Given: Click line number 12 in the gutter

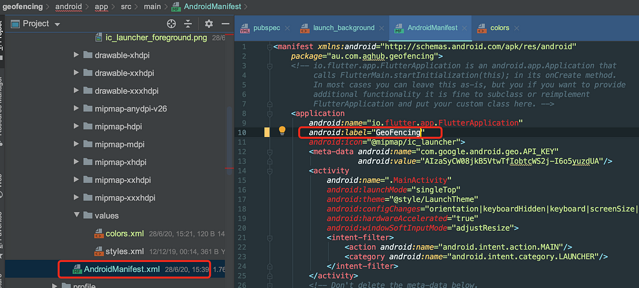Looking at the screenshot, I should (243, 152).
